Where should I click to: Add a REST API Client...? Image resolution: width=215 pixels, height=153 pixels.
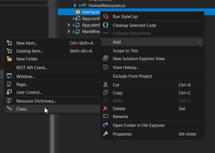click(x=32, y=67)
